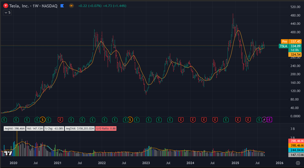Click the +4.73 (+1.44%) change value

114,5
